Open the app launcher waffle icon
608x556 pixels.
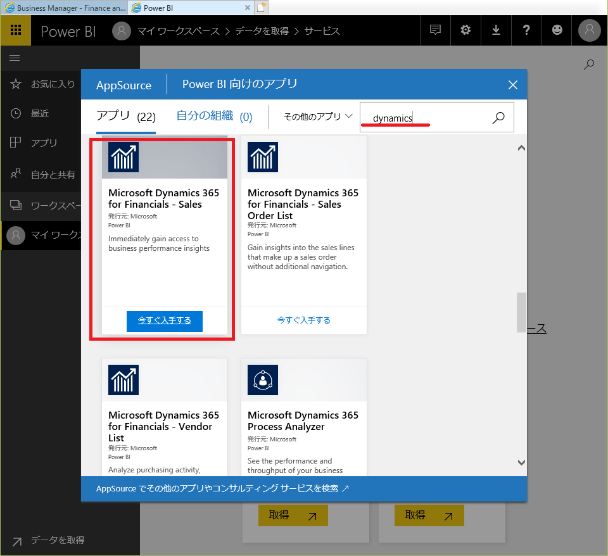(15, 30)
